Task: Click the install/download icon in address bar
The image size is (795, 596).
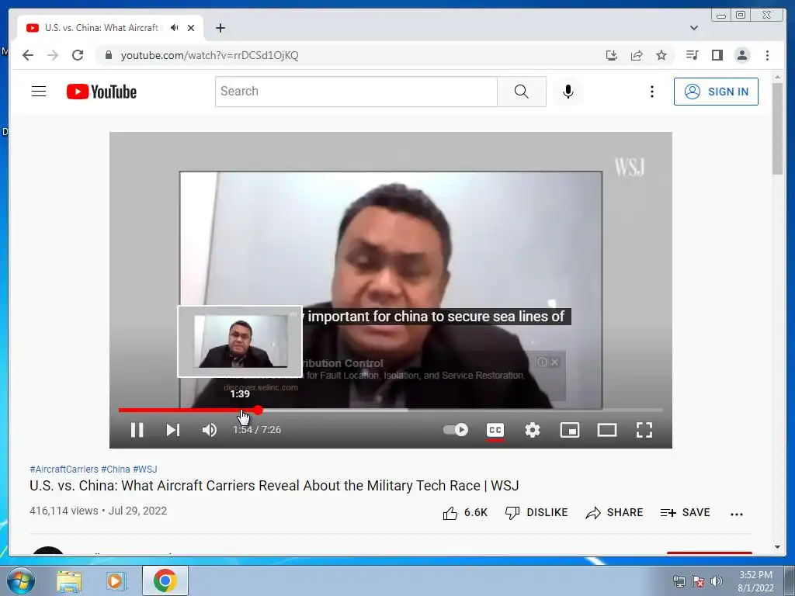Action: [x=612, y=55]
